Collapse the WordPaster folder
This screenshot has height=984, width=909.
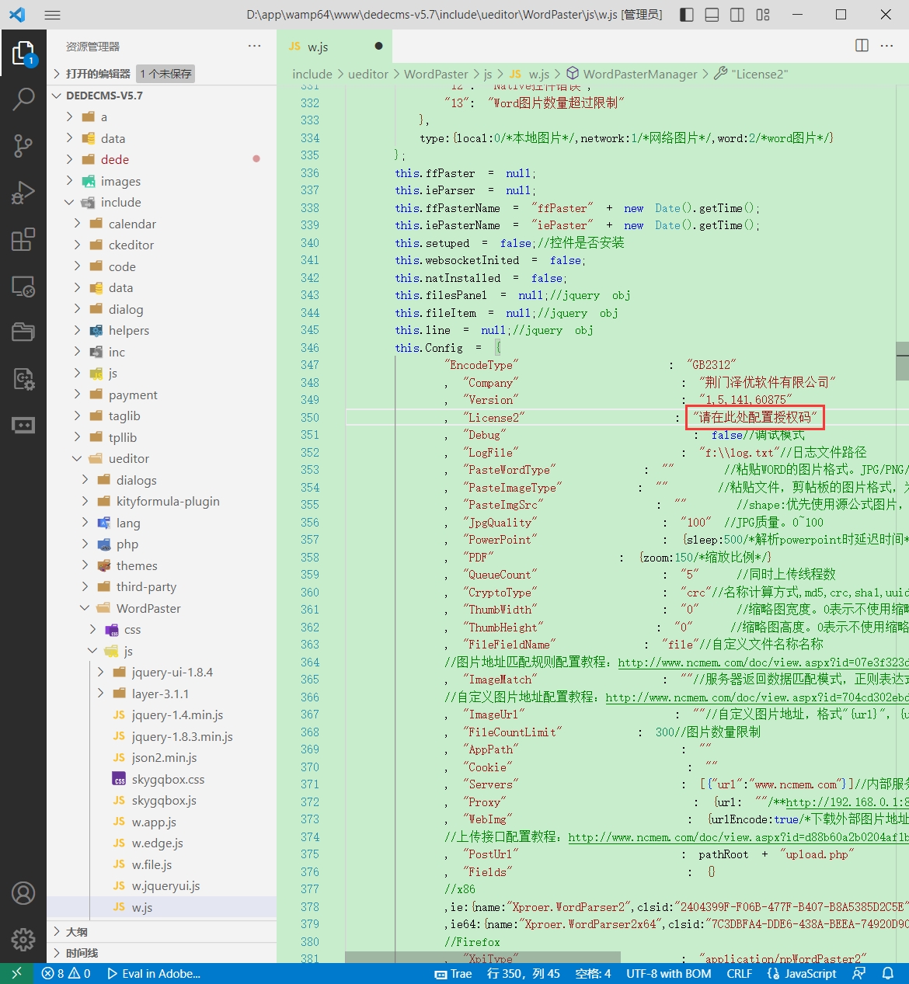(x=148, y=608)
